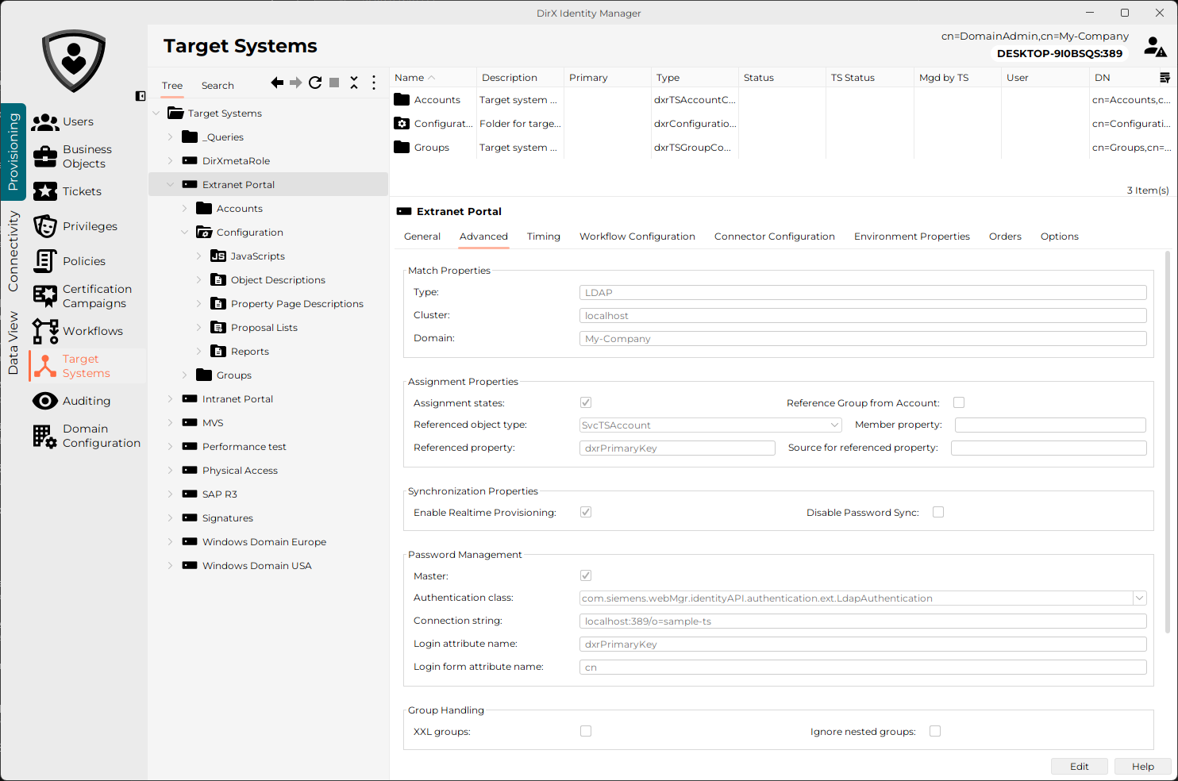The width and height of the screenshot is (1178, 781).
Task: Expand the SAP R3 tree node
Action: pos(170,494)
